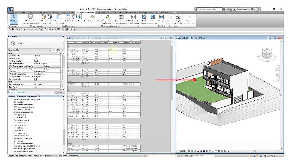
Task: Click Sistema de muro cortina tool
Action: [x=59, y=19]
